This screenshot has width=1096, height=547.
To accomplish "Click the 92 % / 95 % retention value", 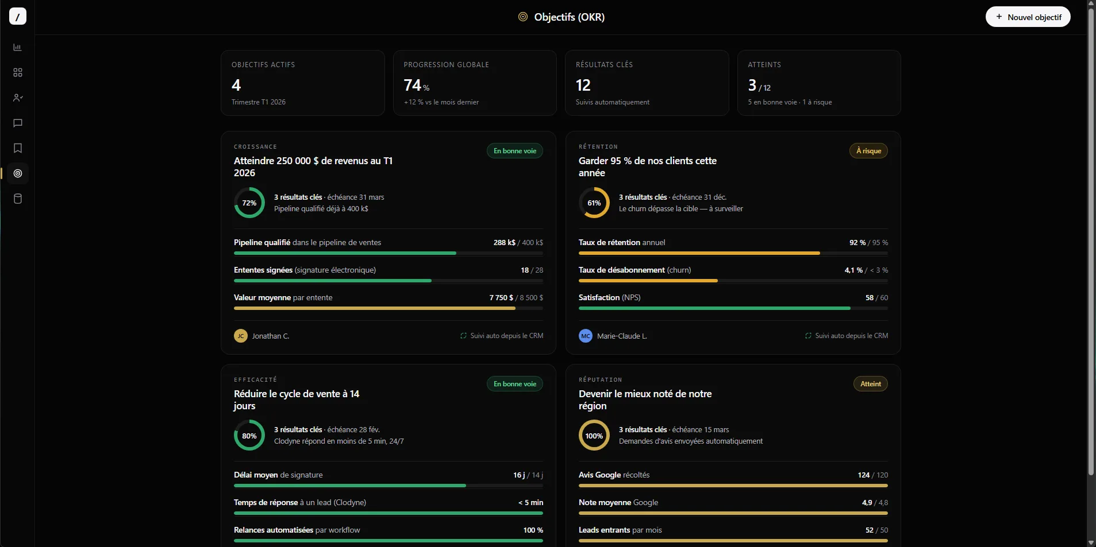I will [868, 242].
